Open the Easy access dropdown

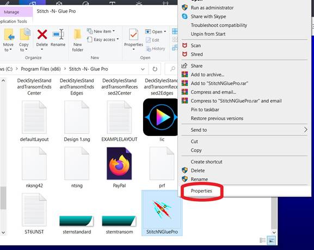point(103,40)
